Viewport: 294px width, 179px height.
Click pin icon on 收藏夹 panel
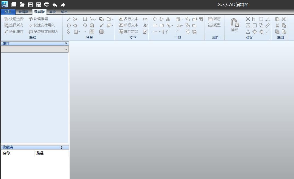click(x=62, y=147)
